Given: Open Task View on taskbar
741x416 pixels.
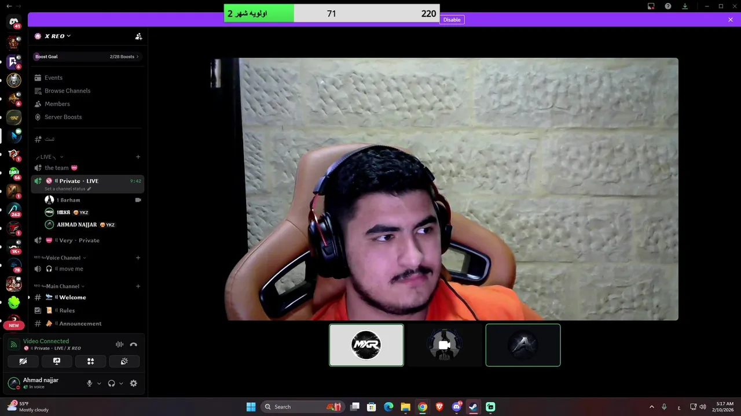Looking at the screenshot, I should click(355, 407).
